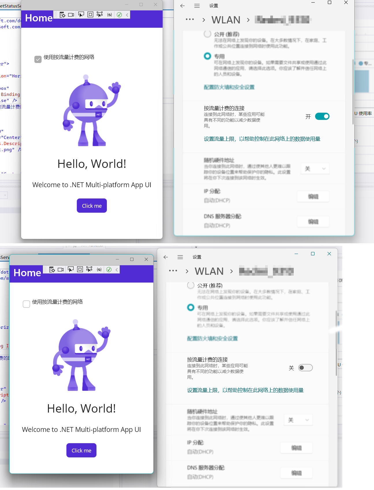Click camera XAML Live Preview icon, upper Home window
Screen dimensions: 374x490
coord(71,15)
